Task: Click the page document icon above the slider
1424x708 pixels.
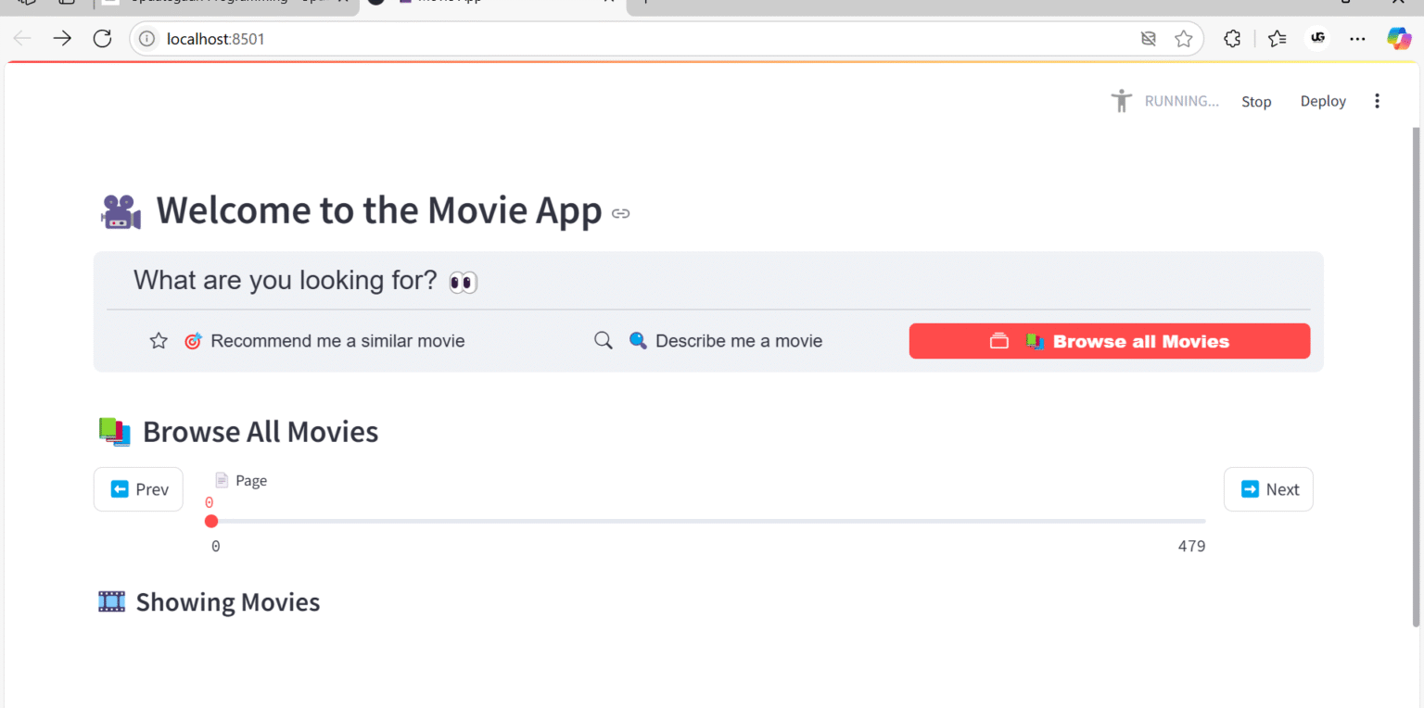Action: [x=221, y=480]
